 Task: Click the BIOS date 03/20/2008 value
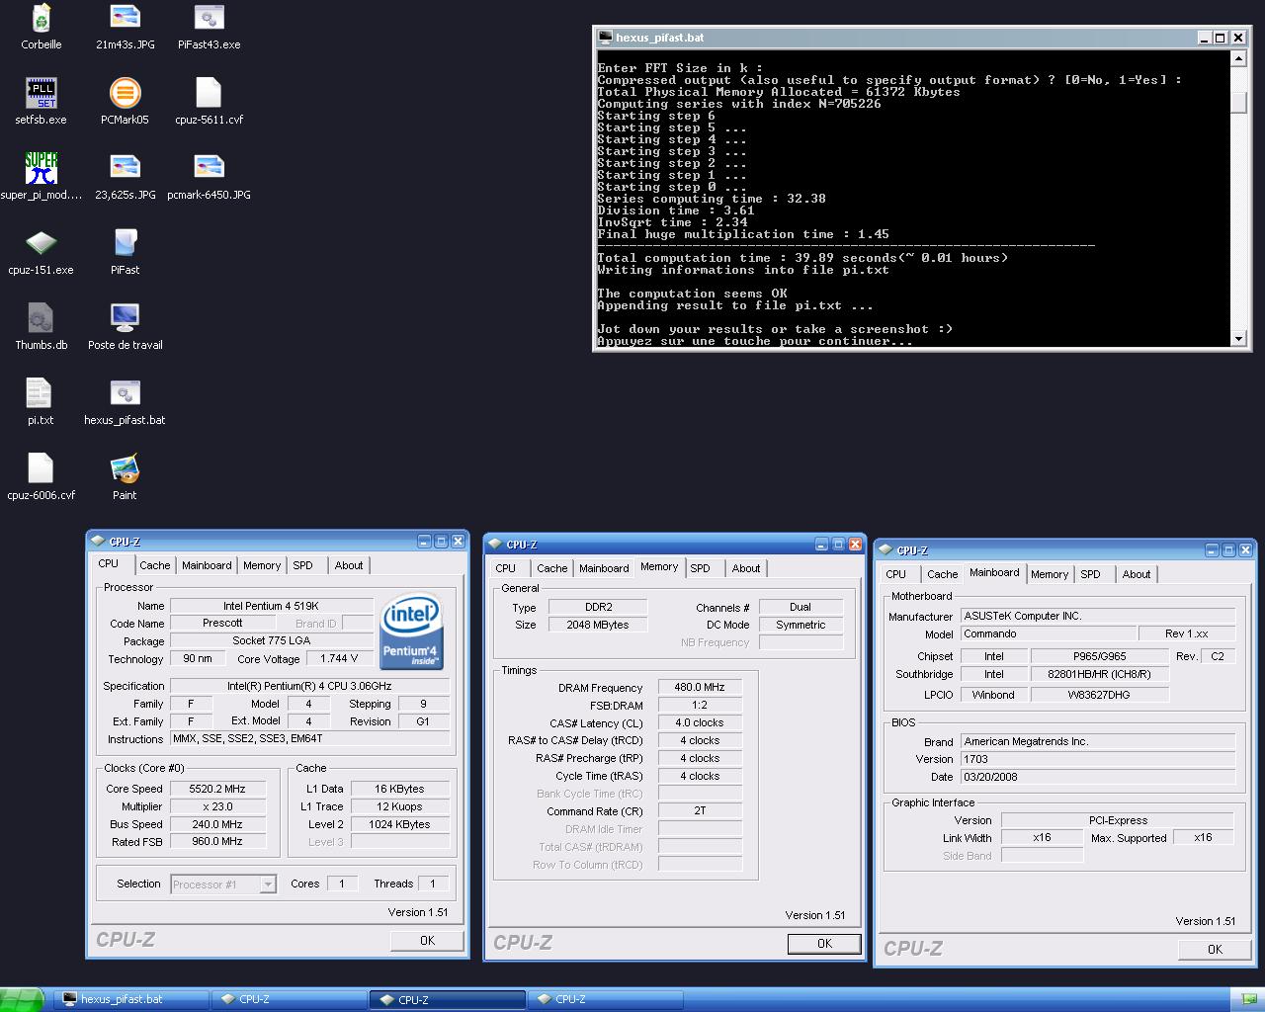[x=1097, y=778]
